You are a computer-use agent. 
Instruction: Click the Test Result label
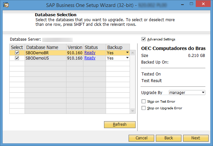[152, 81]
